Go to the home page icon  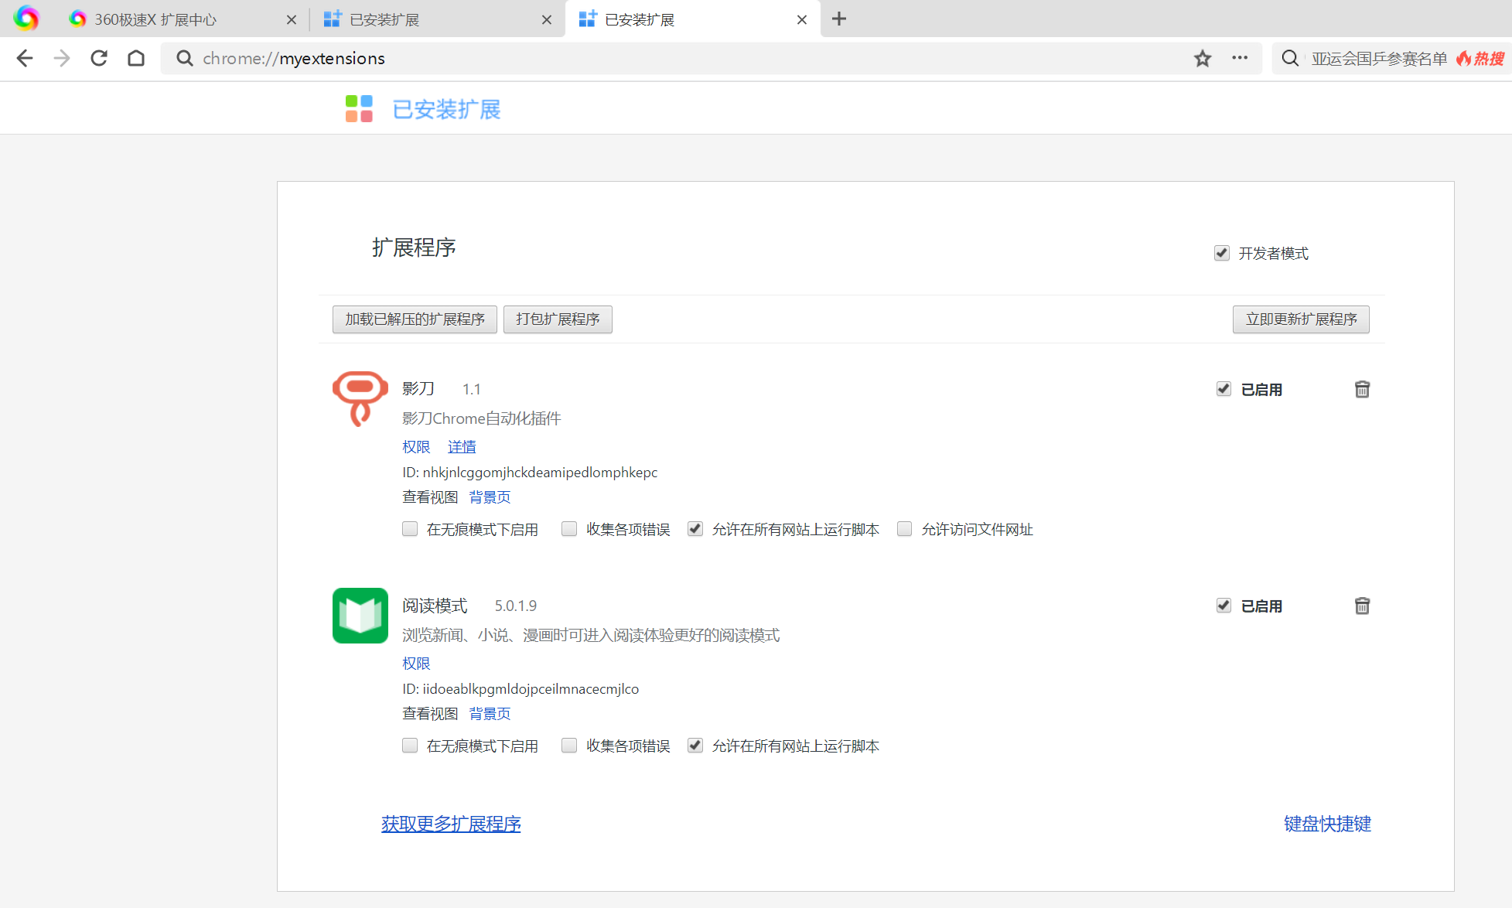(136, 59)
